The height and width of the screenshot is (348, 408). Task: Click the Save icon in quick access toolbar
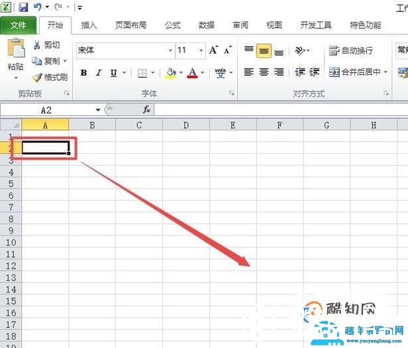[x=23, y=7]
